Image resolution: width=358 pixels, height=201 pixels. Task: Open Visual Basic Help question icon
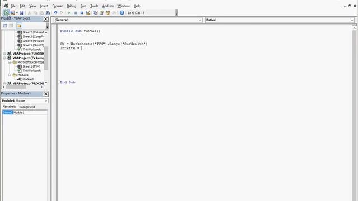(122, 13)
